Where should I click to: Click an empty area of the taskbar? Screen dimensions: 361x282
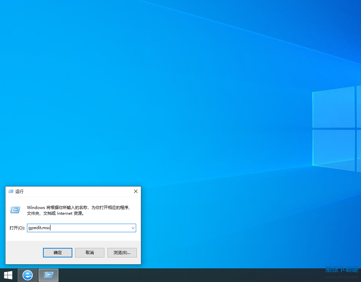point(188,275)
